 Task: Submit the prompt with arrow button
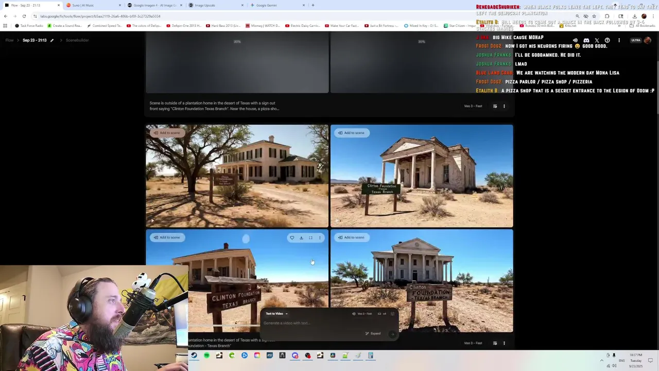[392, 334]
